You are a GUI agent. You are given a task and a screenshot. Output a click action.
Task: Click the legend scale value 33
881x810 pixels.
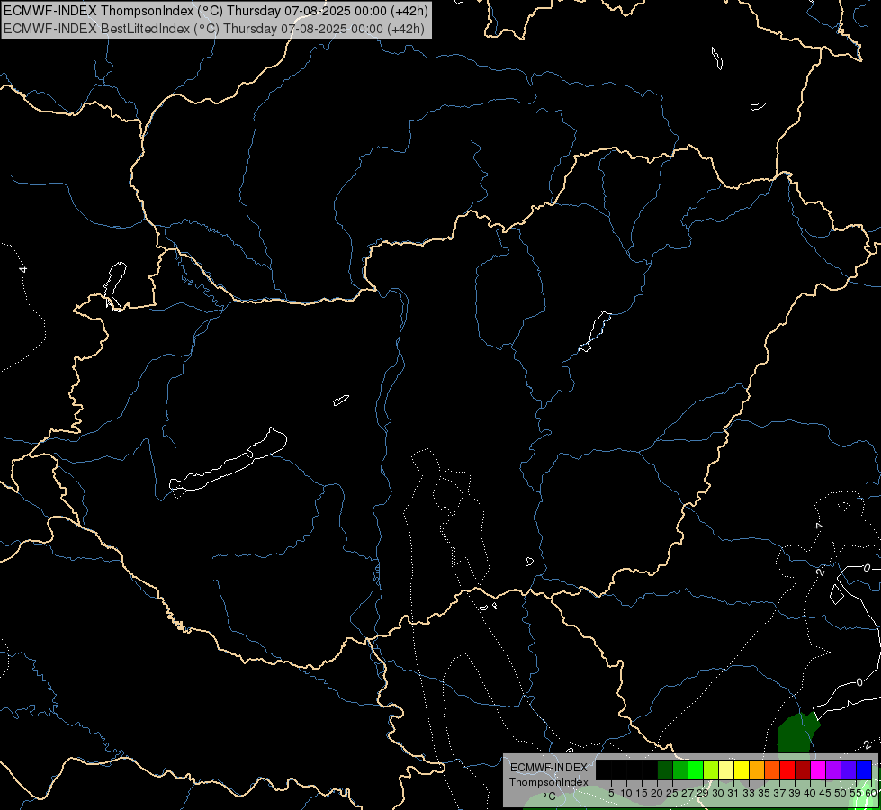[749, 793]
